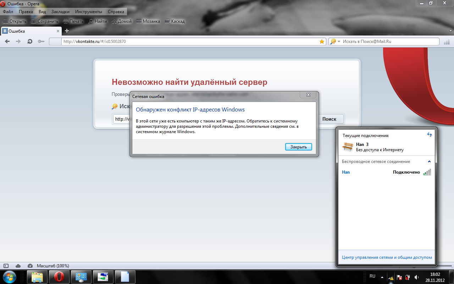The image size is (454, 284).
Task: Open the Инструменты menu
Action: click(x=89, y=12)
